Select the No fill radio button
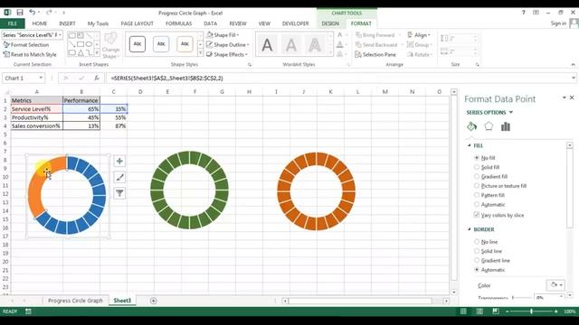Screen dimensions: 579x325 [477, 158]
